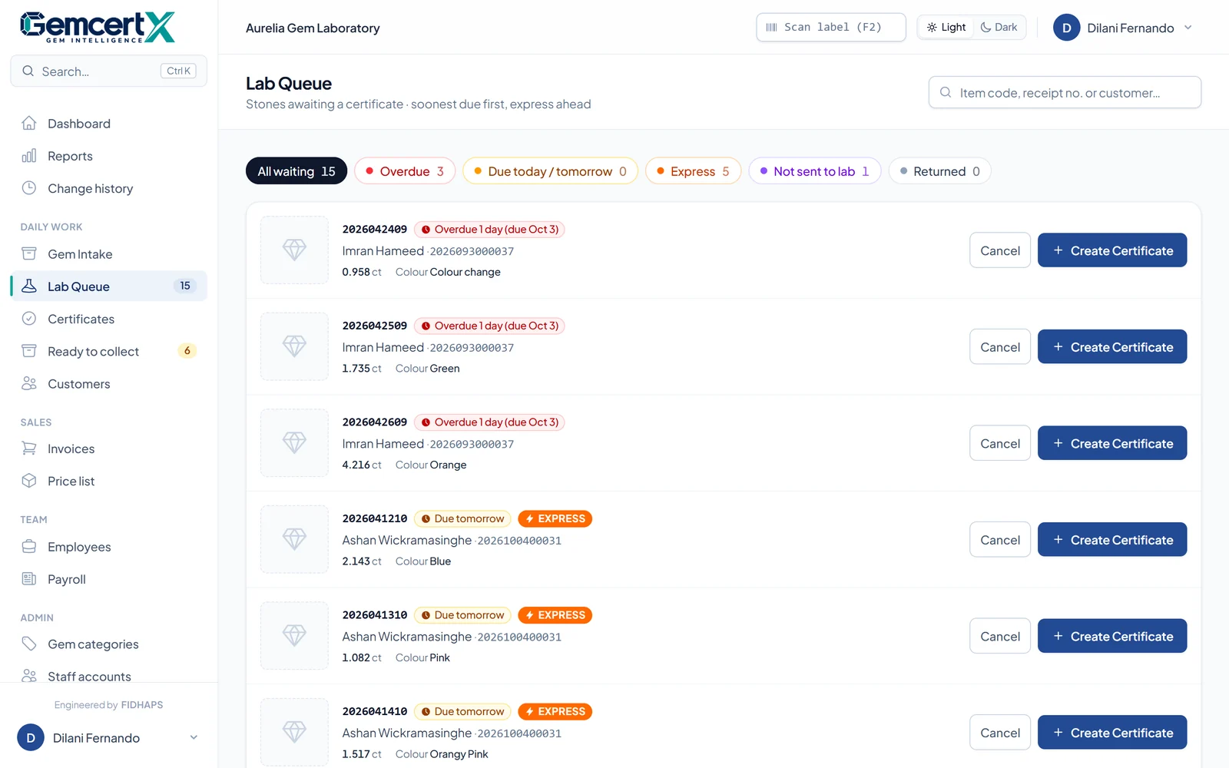The height and width of the screenshot is (768, 1229).
Task: Filter by Not sent to lab
Action: (814, 171)
